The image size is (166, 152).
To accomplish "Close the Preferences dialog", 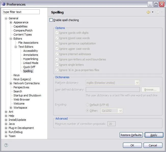I will (162, 4).
